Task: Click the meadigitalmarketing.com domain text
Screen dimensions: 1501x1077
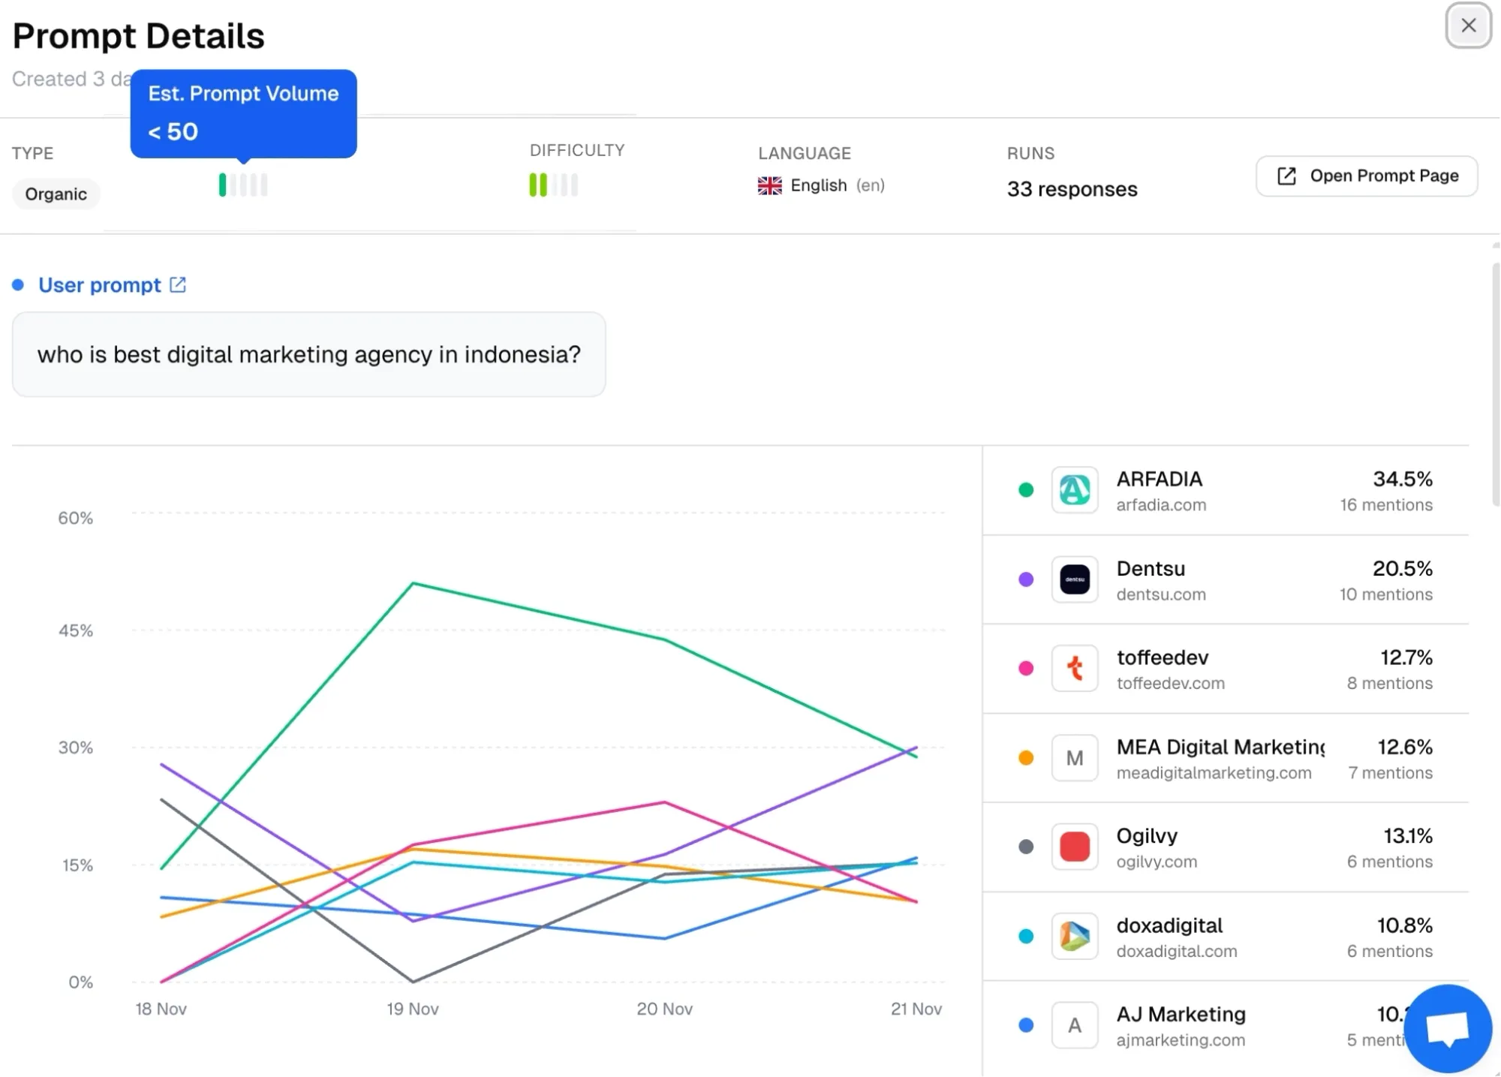Action: (1214, 773)
